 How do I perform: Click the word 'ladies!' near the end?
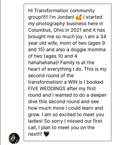(x=35, y=121)
